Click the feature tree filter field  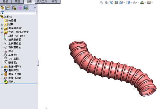pos(18,12)
